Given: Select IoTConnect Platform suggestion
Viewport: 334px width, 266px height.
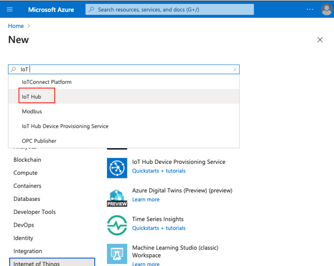Looking at the screenshot, I should pyautogui.click(x=124, y=82).
